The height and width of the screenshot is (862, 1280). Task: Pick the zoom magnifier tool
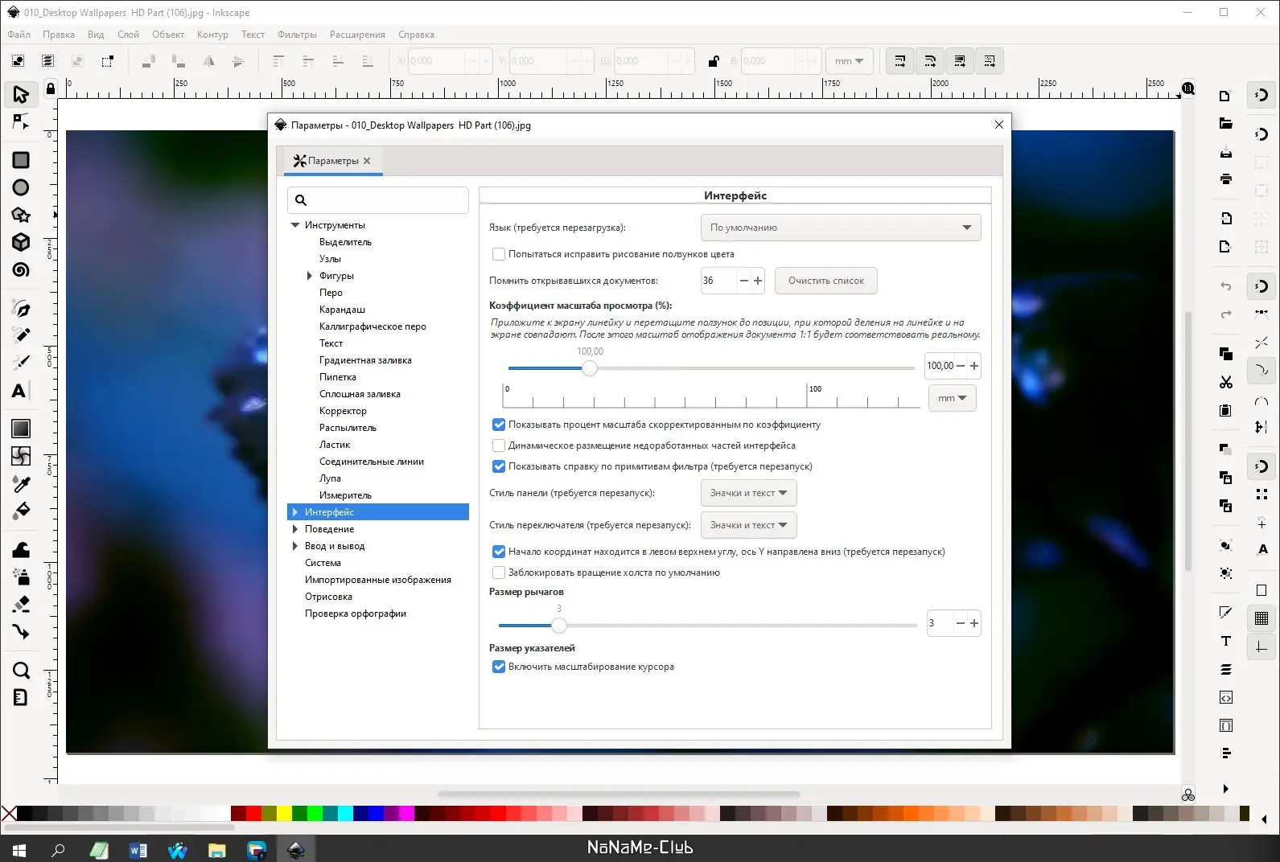[21, 670]
